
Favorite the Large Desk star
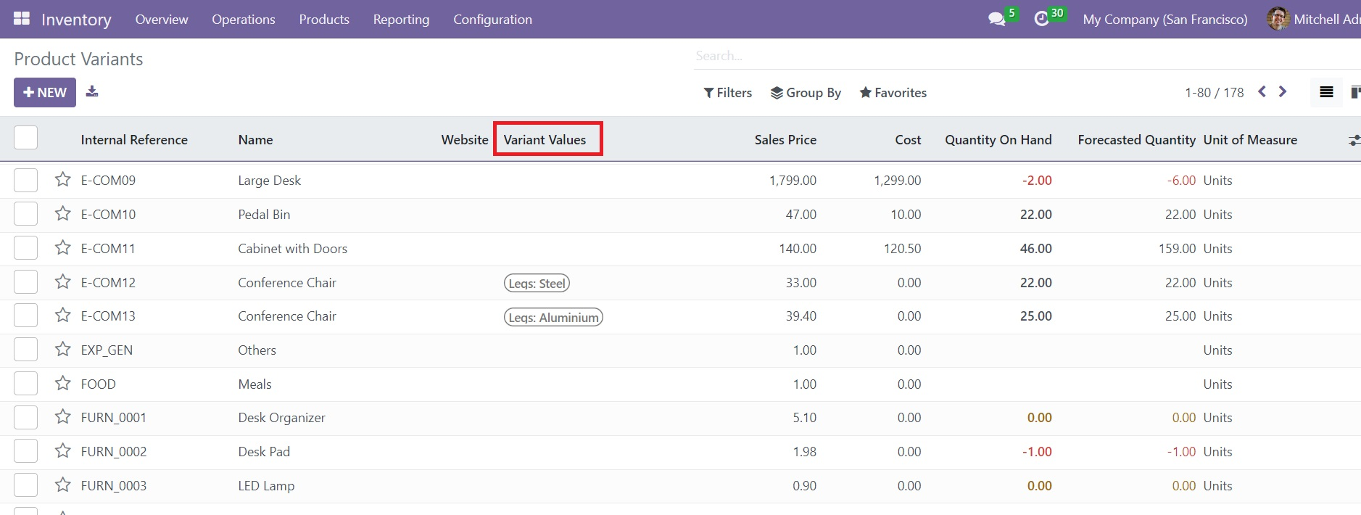(63, 180)
